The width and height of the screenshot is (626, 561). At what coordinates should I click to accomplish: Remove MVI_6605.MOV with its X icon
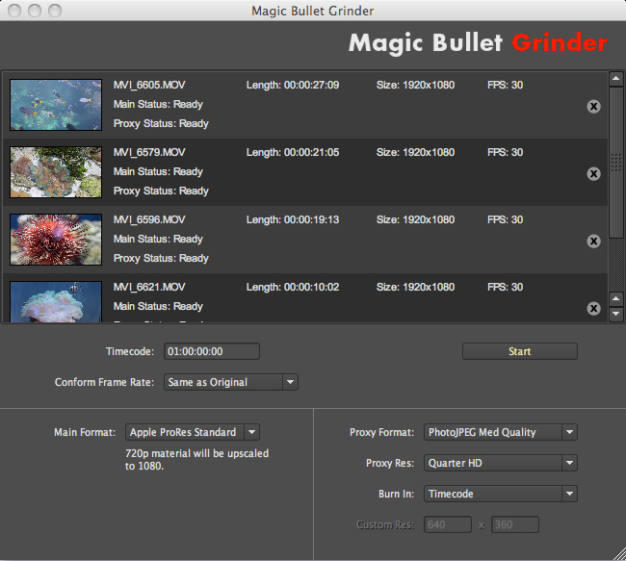(593, 107)
